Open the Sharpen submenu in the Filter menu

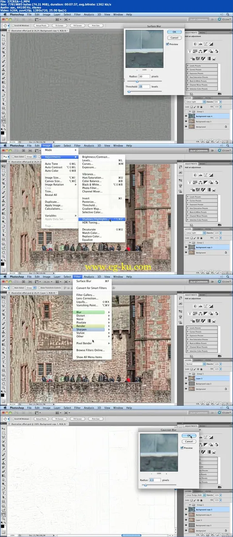(x=92, y=330)
